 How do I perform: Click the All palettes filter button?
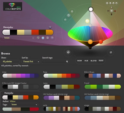(10, 62)
